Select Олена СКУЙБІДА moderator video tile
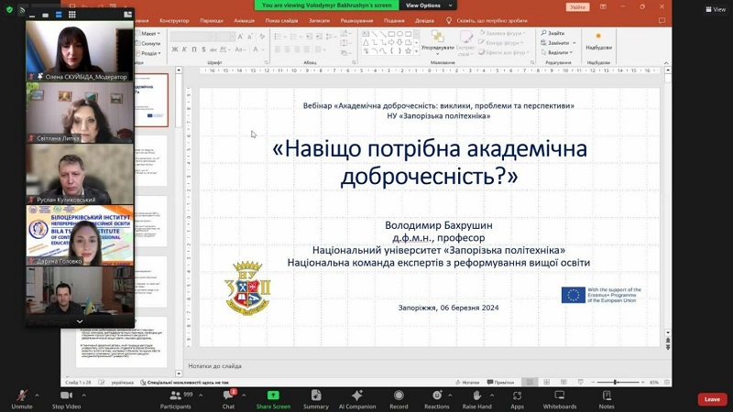This screenshot has height=412, width=733. click(x=79, y=50)
